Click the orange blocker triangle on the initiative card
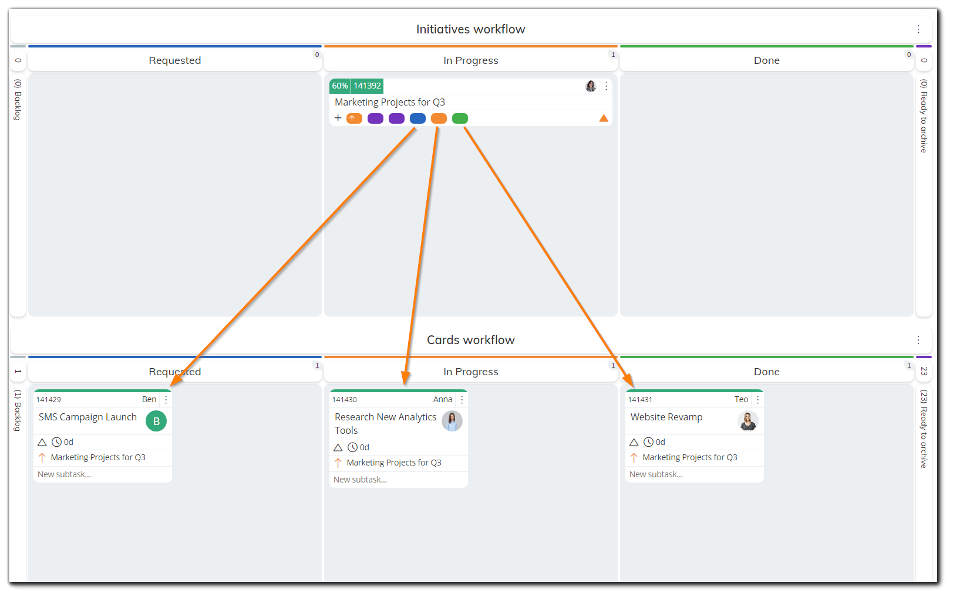 [604, 118]
